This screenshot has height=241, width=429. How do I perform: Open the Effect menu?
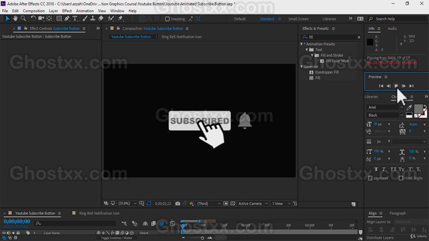(x=67, y=11)
